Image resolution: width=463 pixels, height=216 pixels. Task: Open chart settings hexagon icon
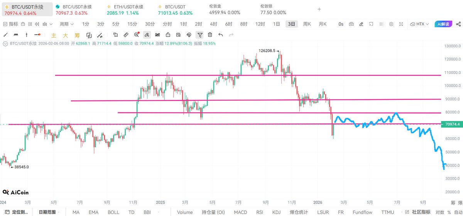click(x=391, y=24)
